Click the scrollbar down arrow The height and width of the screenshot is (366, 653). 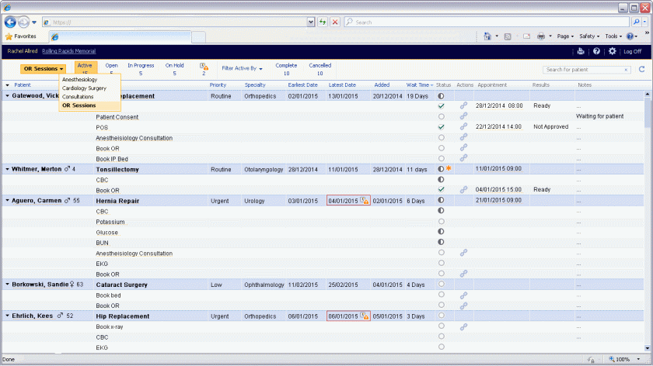pos(647,348)
